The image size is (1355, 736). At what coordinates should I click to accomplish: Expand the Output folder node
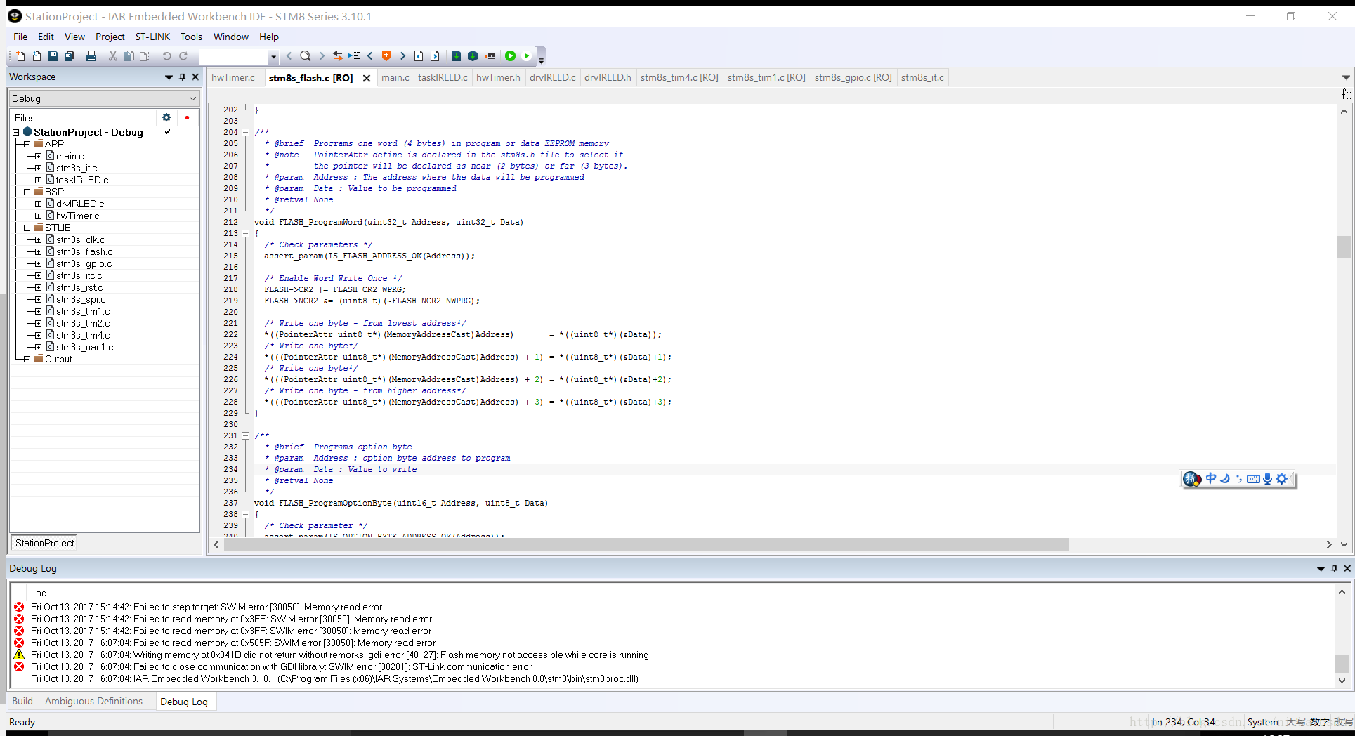point(27,359)
